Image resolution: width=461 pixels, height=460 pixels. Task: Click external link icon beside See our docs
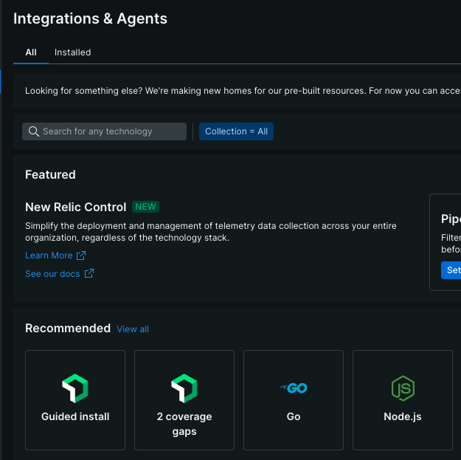point(89,273)
